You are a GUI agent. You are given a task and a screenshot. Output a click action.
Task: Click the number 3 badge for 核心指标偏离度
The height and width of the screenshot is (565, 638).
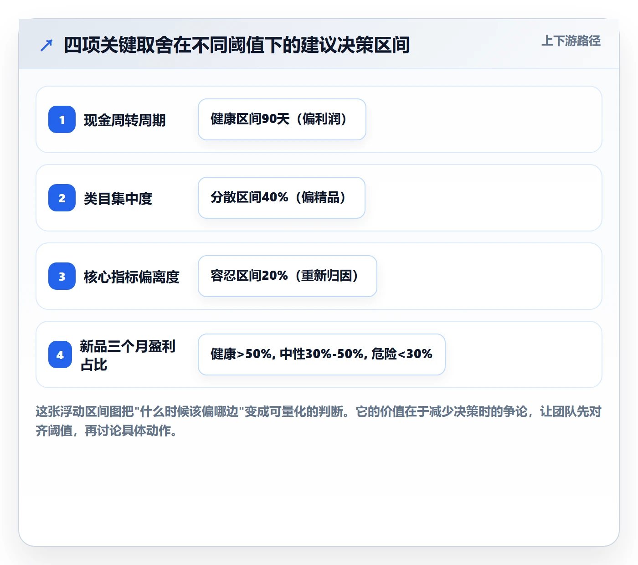pyautogui.click(x=62, y=276)
